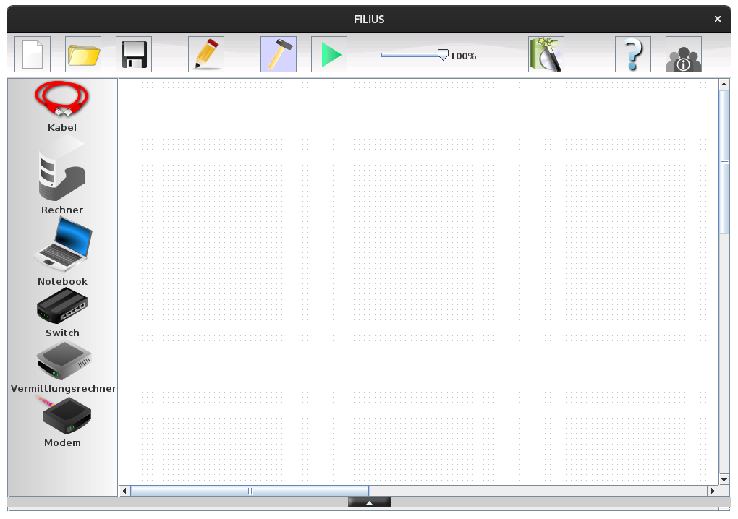Screen dimensions: 738x519
Task: Choose the Switch network component
Action: [x=62, y=306]
